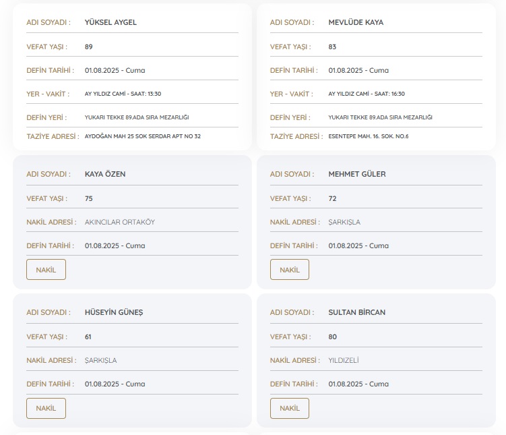
Task: Click Şarkışla address in Mehmet Güler's card
Action: [344, 222]
